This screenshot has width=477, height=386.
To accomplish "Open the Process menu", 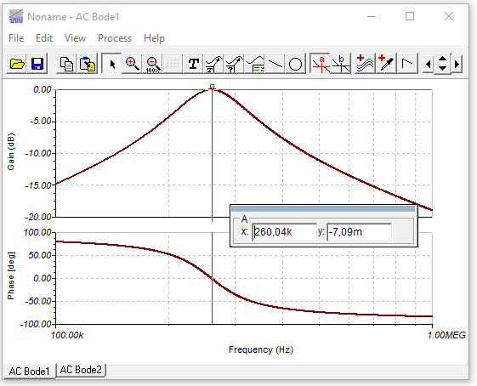I will [x=115, y=38].
